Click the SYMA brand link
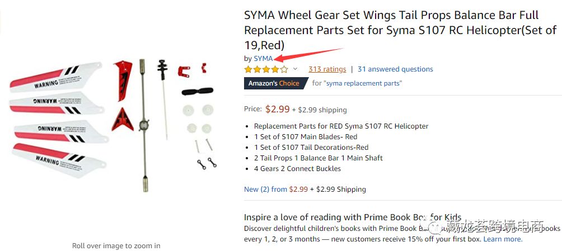 263,58
